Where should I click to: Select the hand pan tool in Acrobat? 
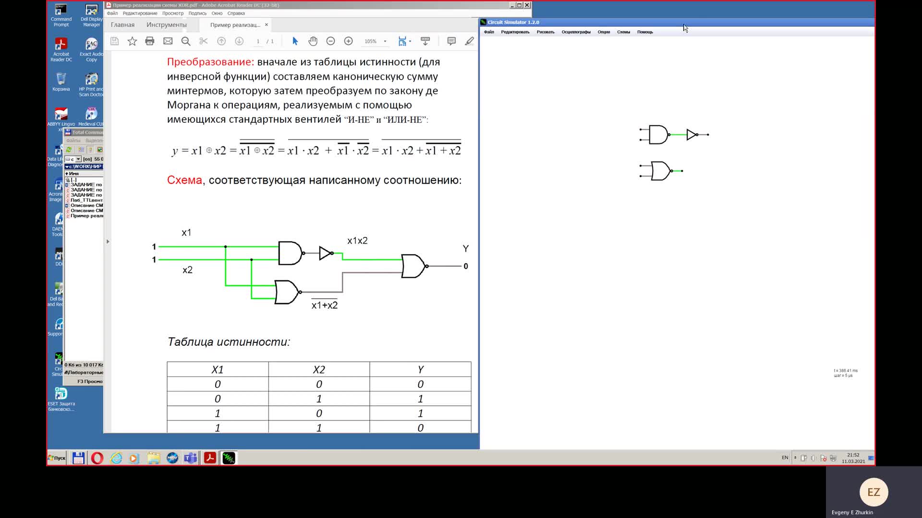[313, 41]
